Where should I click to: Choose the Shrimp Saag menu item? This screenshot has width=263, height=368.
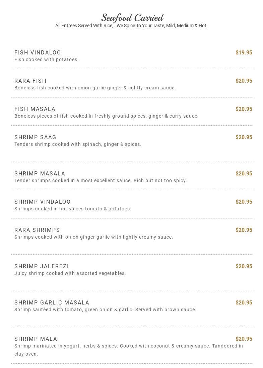point(36,137)
